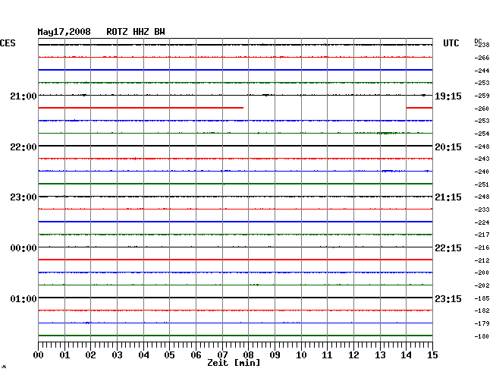Click the 23:00 local time label

click(24, 197)
